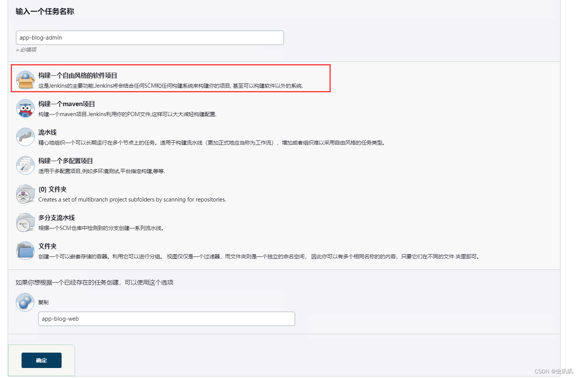Viewport: 579px width, 378px height.
Task: Select the {0} 文件夹 title
Action: 53,189
